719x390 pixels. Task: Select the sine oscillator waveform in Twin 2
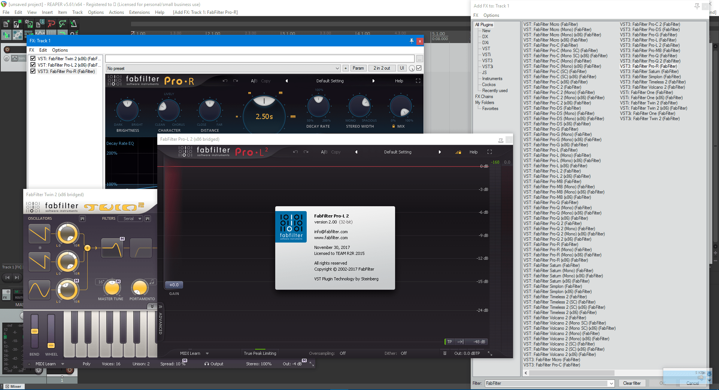click(39, 290)
